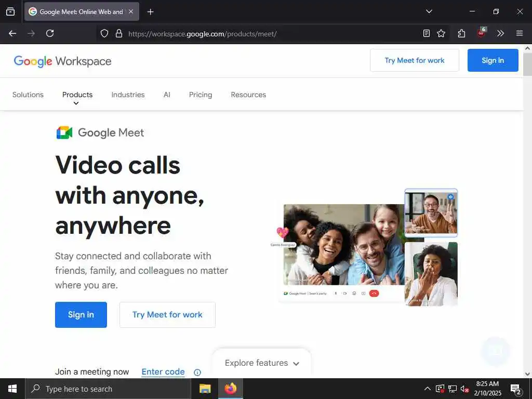Click Firefox icon in taskbar
Image resolution: width=532 pixels, height=399 pixels.
tap(230, 389)
